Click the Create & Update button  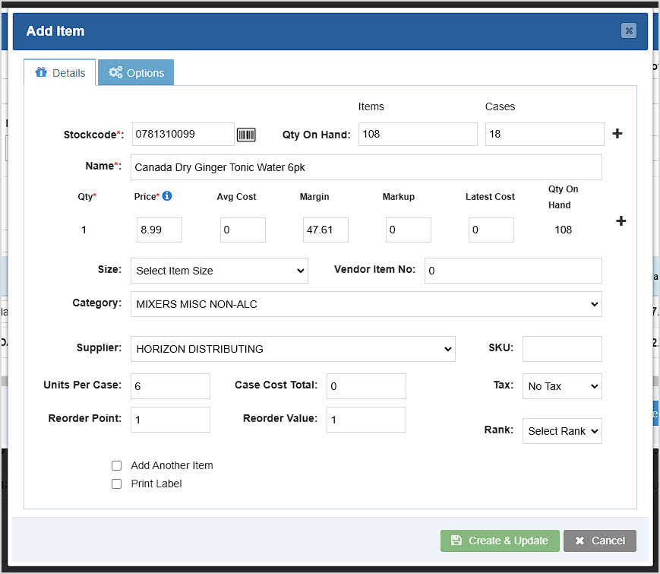tap(500, 541)
